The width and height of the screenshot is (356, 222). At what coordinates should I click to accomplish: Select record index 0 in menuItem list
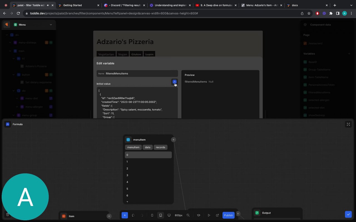coord(148,155)
